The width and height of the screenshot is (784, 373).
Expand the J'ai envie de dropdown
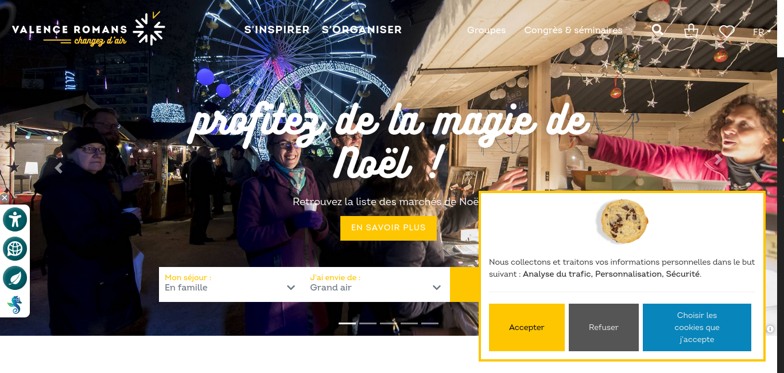pos(377,284)
